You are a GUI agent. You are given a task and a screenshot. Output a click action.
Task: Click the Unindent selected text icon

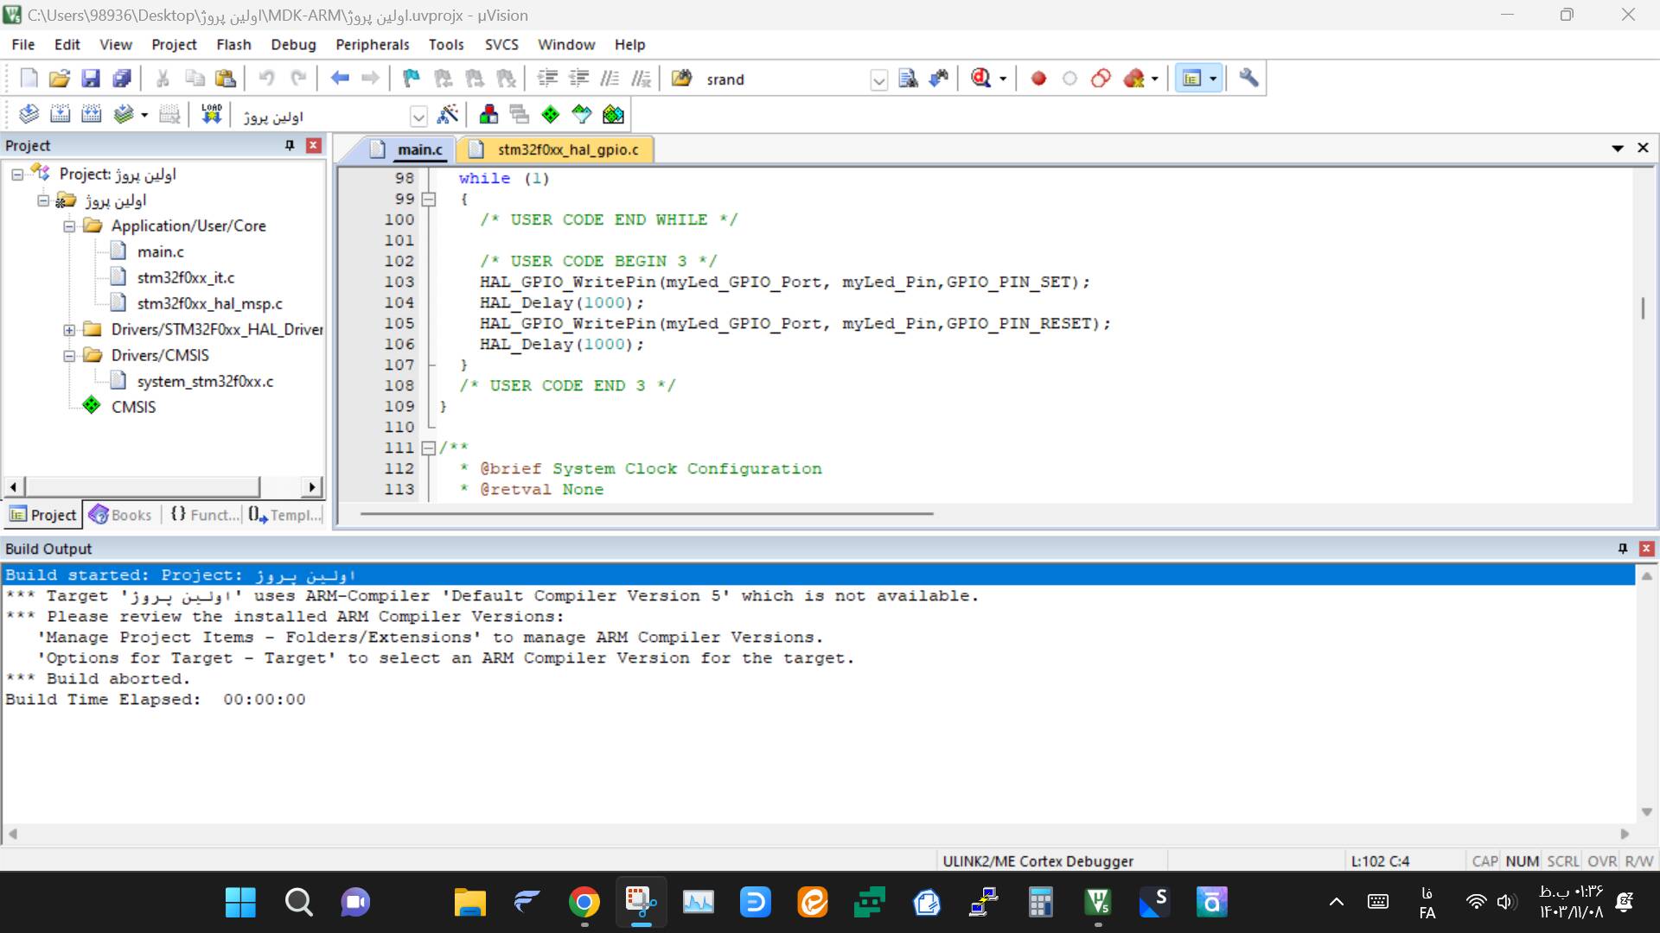point(578,79)
